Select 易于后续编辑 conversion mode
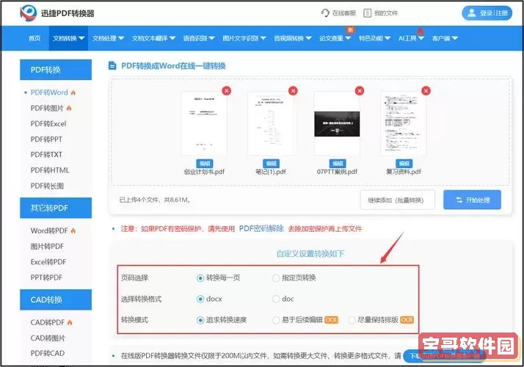Viewport: 524px width, 367px height. (x=276, y=320)
